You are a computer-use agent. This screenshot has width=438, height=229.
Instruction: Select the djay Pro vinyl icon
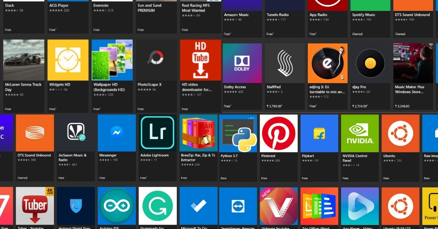pyautogui.click(x=370, y=63)
